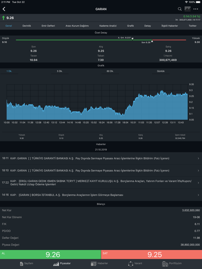
Task: Open İlişkili Haberler tab
Action: click(169, 26)
